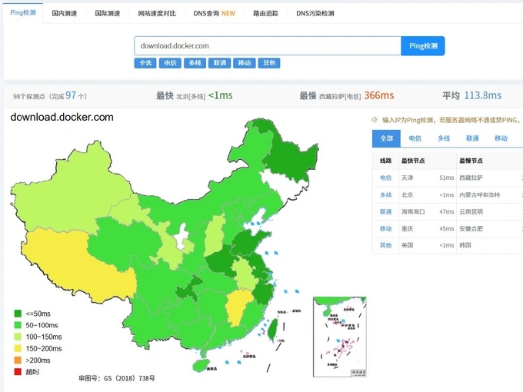Start the test with the blue Ping检测 button
Screen dimensions: 523x392
pyautogui.click(x=423, y=46)
